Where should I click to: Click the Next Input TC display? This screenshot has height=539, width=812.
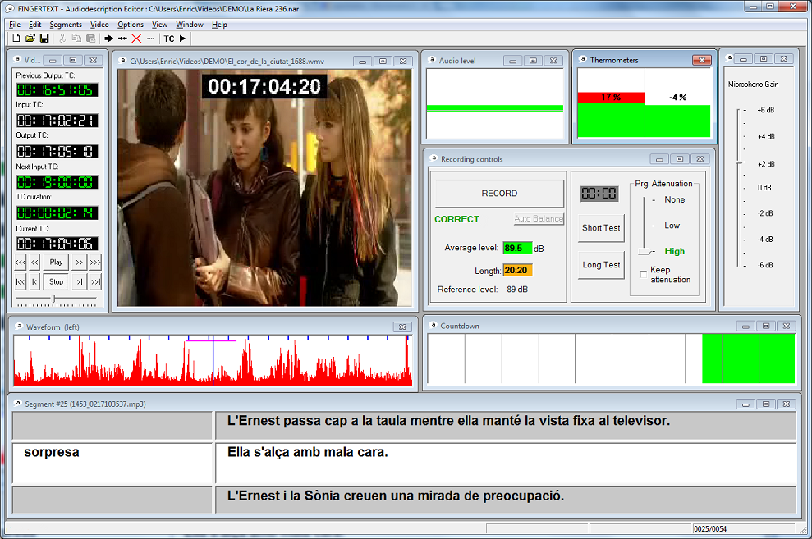57,182
